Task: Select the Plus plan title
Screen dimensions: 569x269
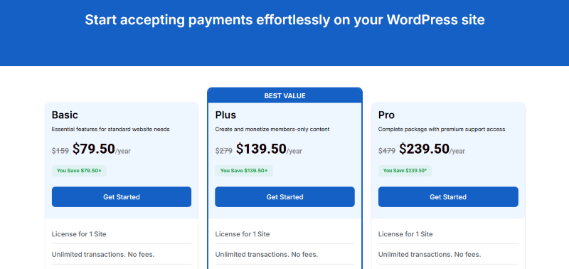Action: (x=225, y=115)
